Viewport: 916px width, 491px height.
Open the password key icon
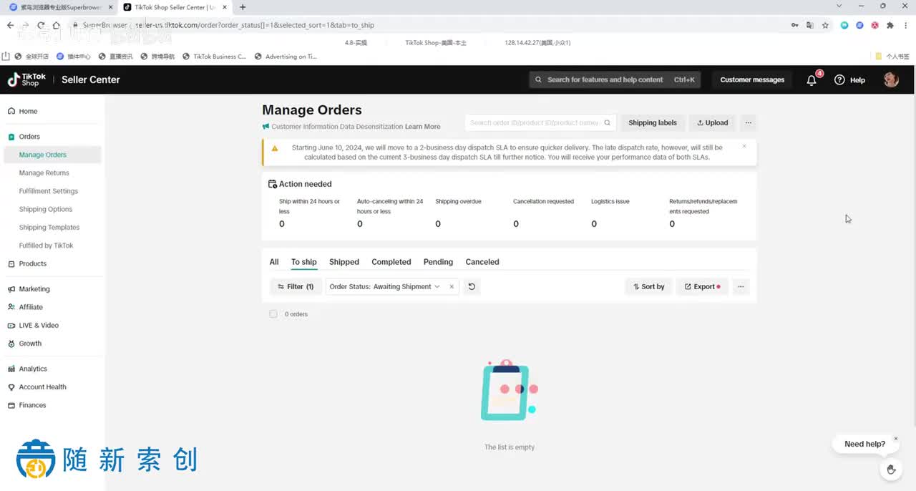click(x=795, y=25)
